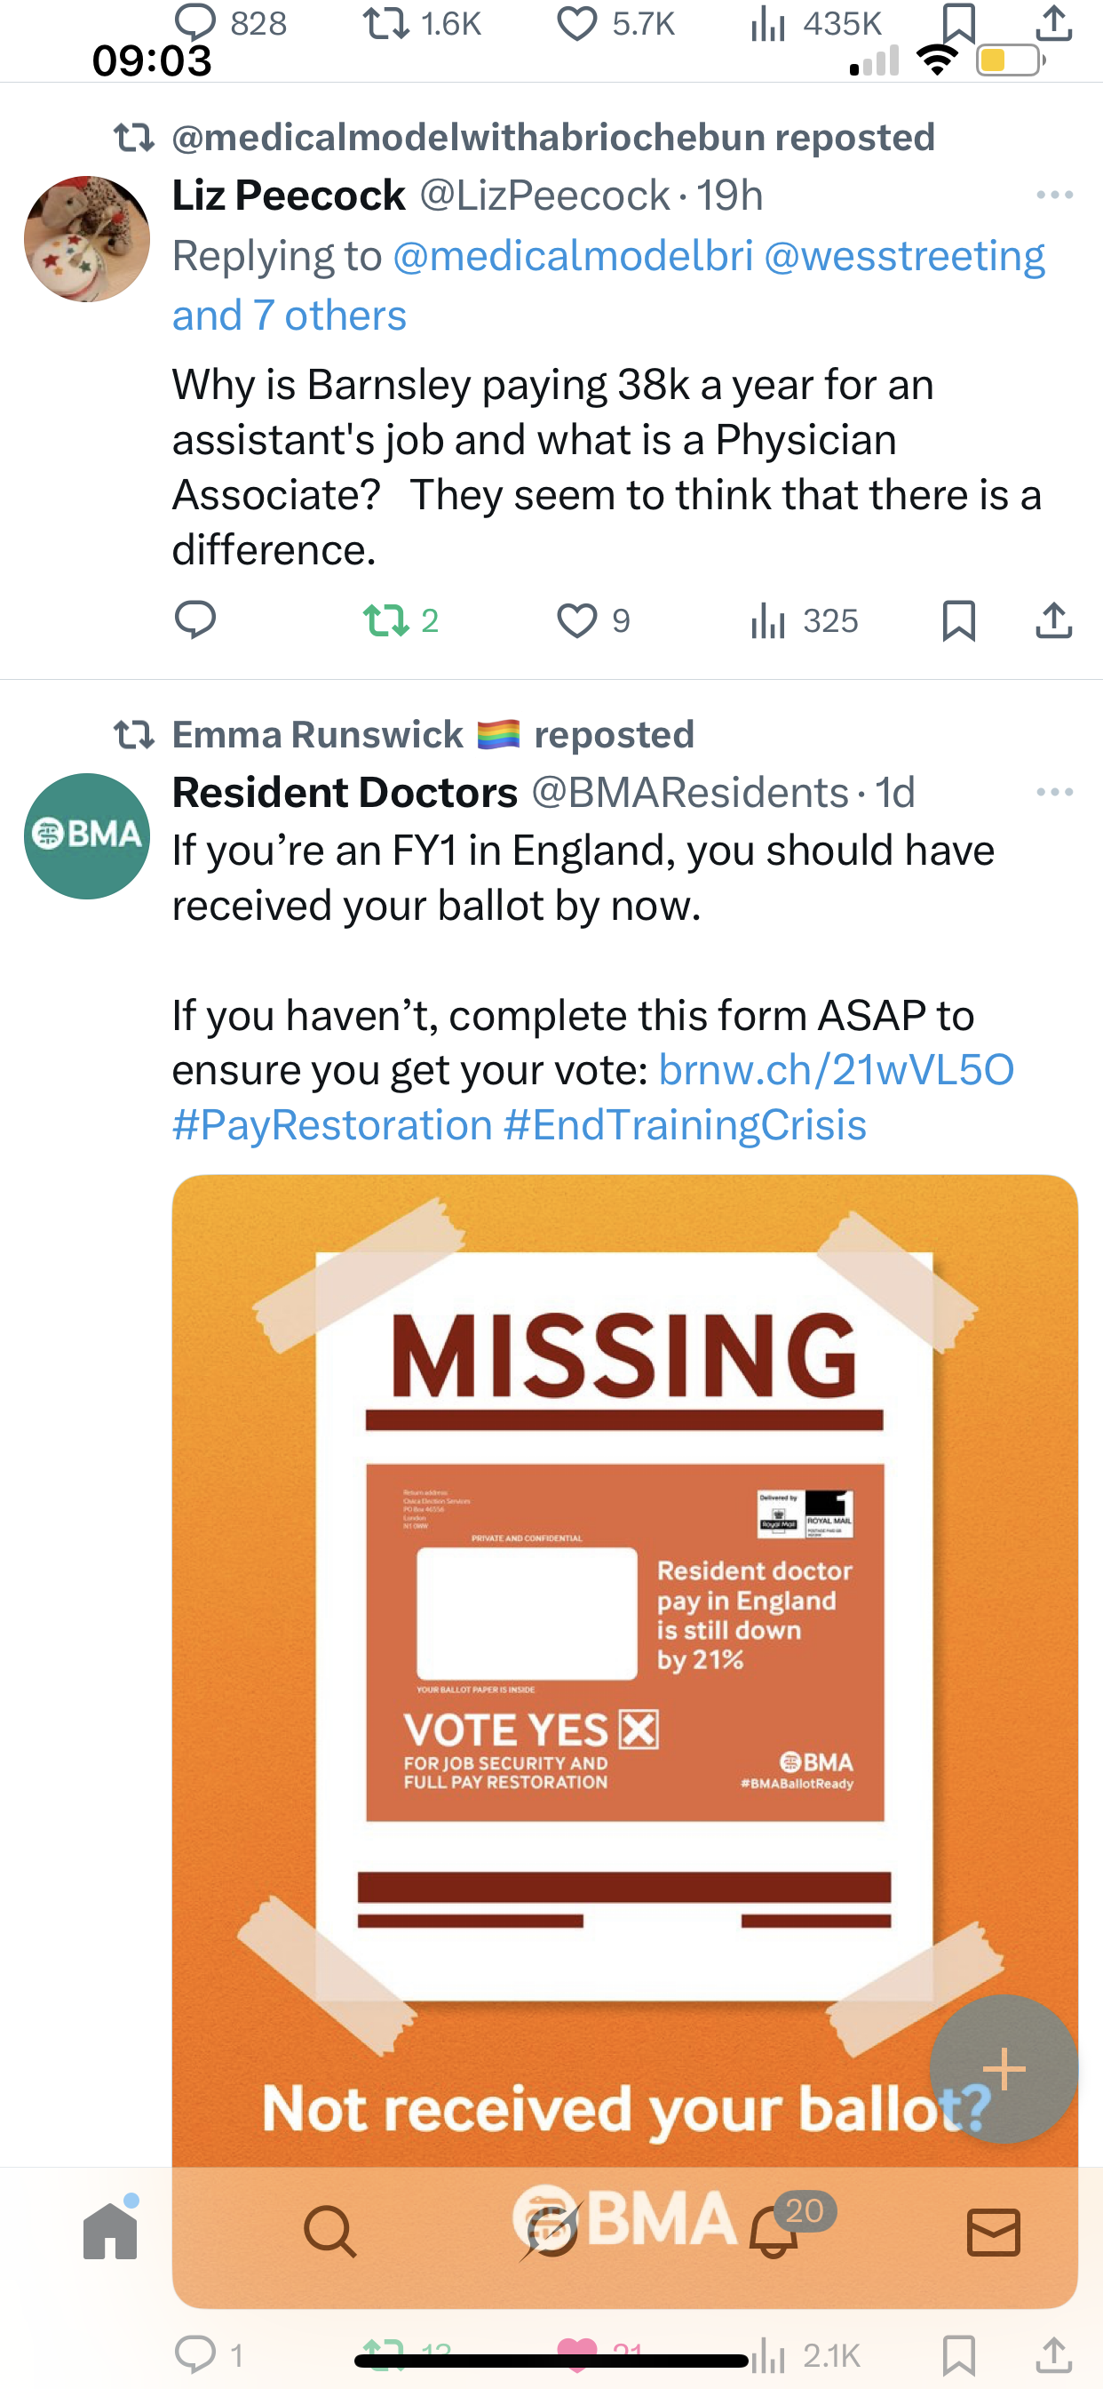Toggle repost on Liz Peecock's post
The height and width of the screenshot is (2389, 1103).
386,620
